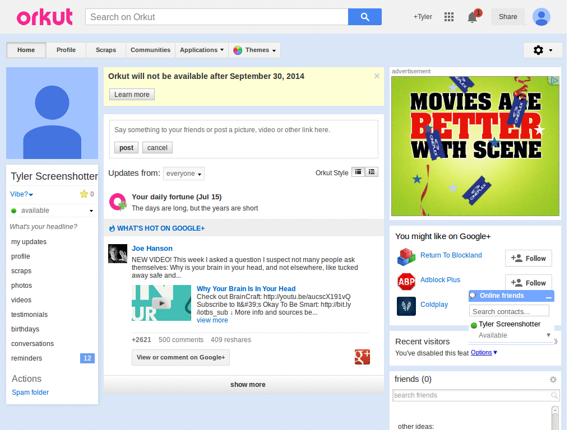Image resolution: width=574 pixels, height=430 pixels.
Task: Click the Learn more button
Action: (x=132, y=94)
